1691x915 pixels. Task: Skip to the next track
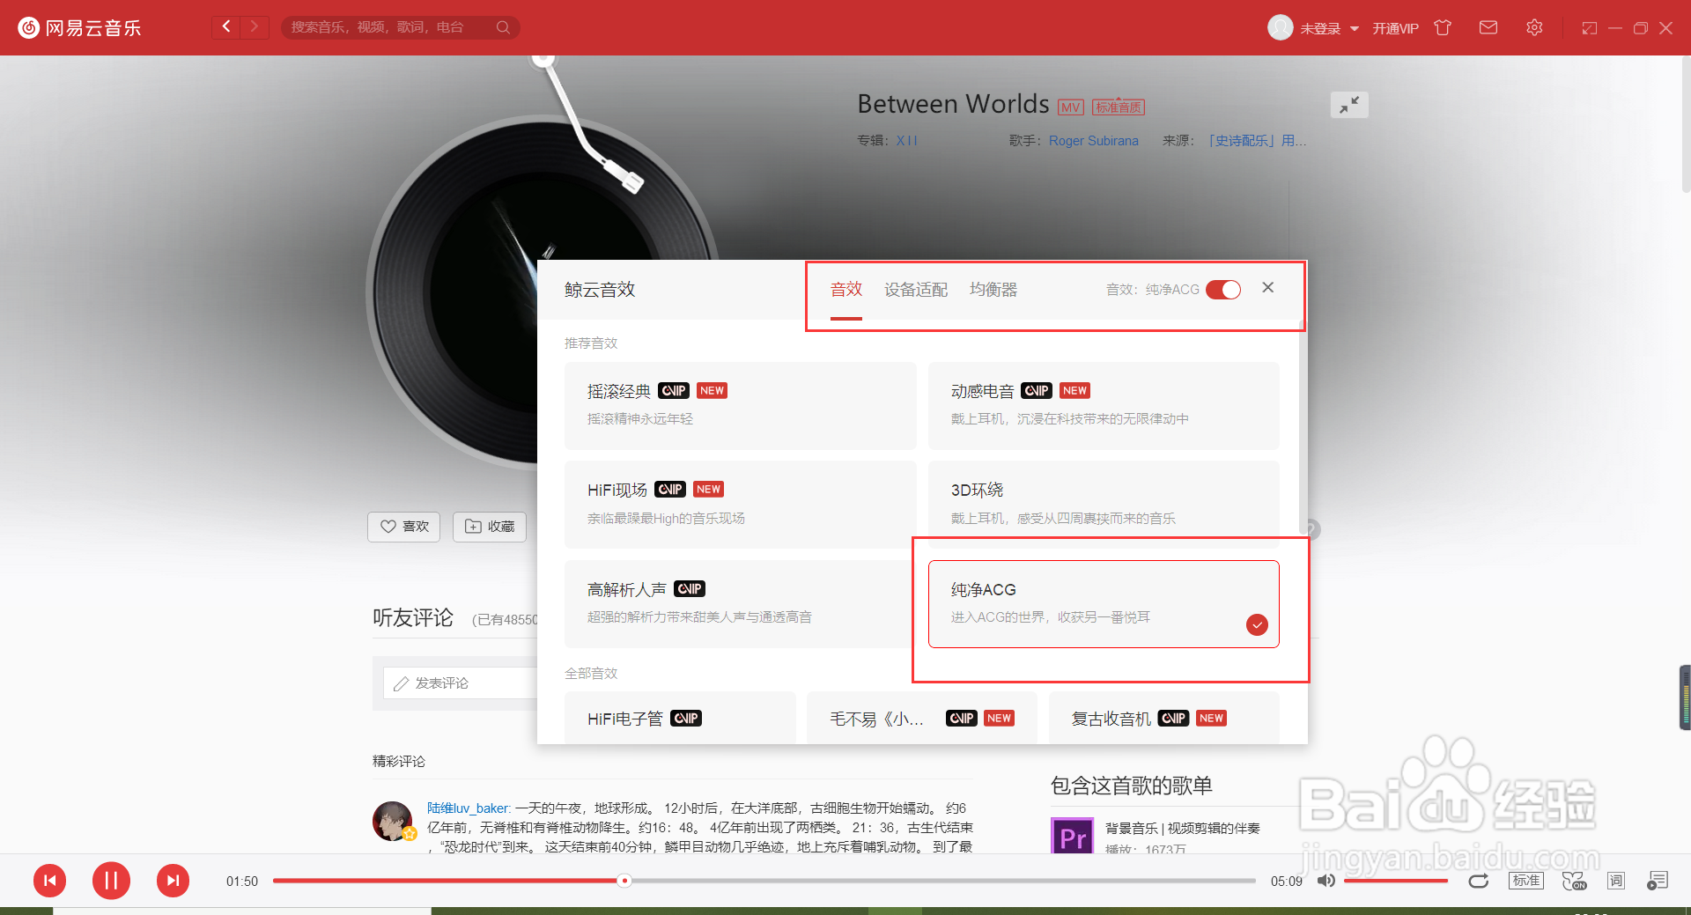click(x=173, y=881)
